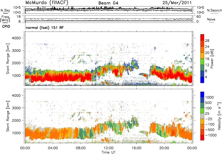Click the "-1000" velocity colorbar value
The image size is (222, 154).
pos(211,135)
